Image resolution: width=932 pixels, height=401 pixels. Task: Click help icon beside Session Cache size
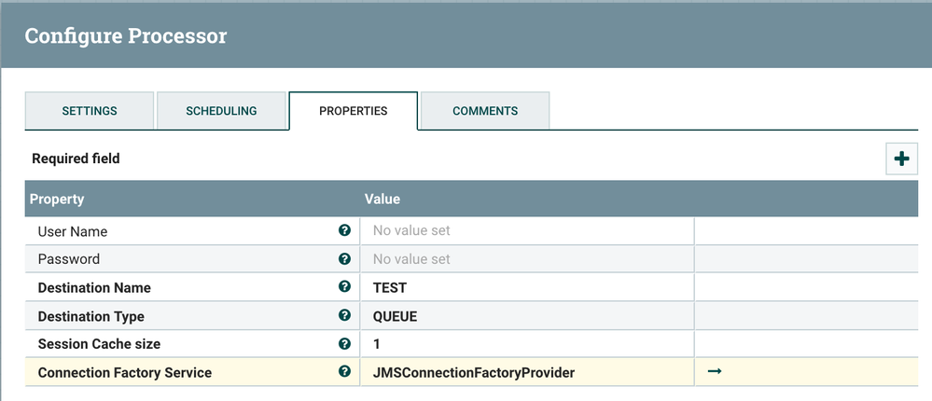click(x=345, y=344)
